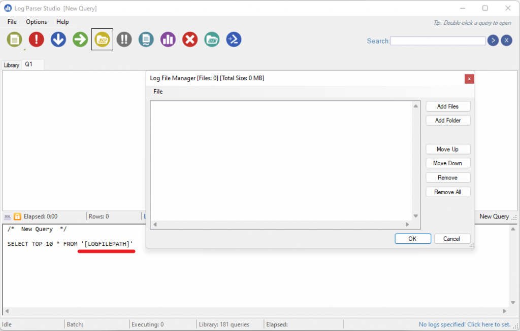Screen dimensions: 520x331
Task: Click the 'Batch:' status entry
Action: tap(75, 324)
